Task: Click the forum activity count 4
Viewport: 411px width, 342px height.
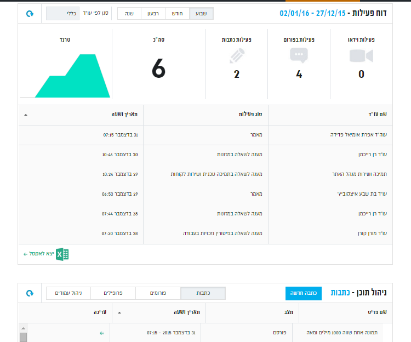Action: pos(299,74)
